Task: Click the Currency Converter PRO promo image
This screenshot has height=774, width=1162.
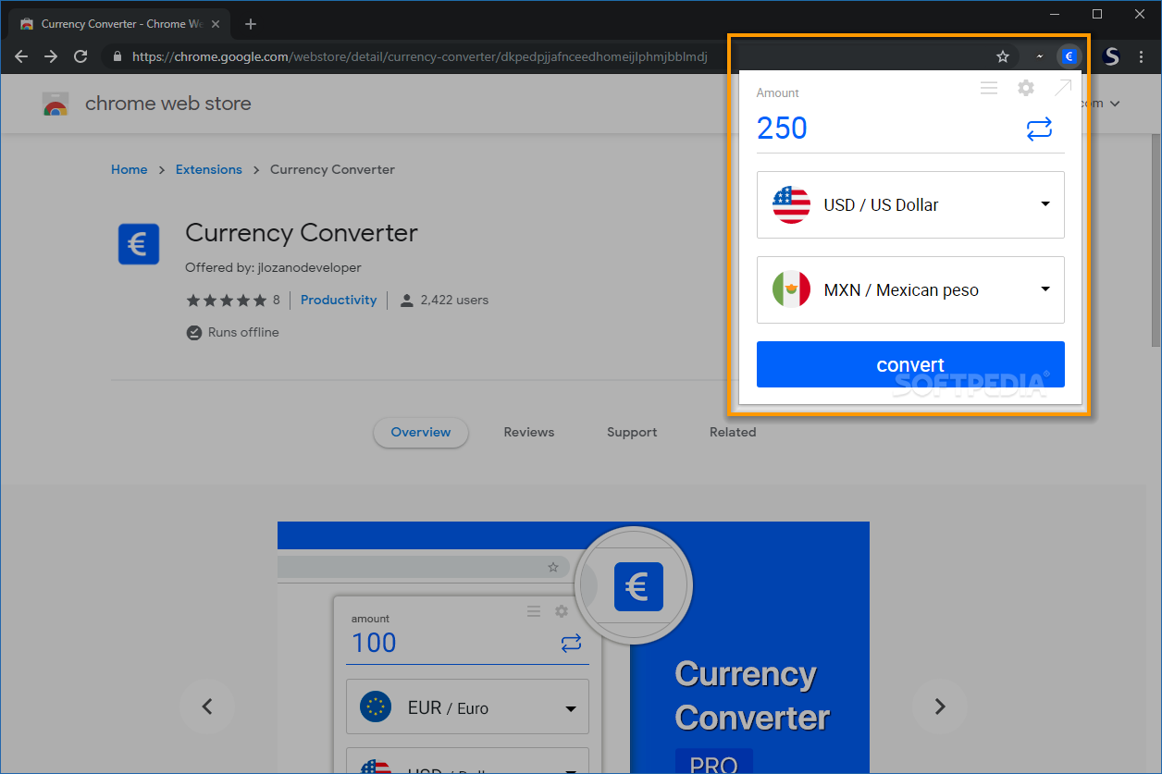Action: click(574, 647)
